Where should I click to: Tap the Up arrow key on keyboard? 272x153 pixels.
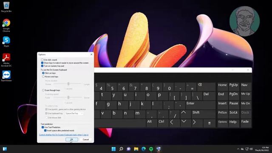(x=185, y=114)
